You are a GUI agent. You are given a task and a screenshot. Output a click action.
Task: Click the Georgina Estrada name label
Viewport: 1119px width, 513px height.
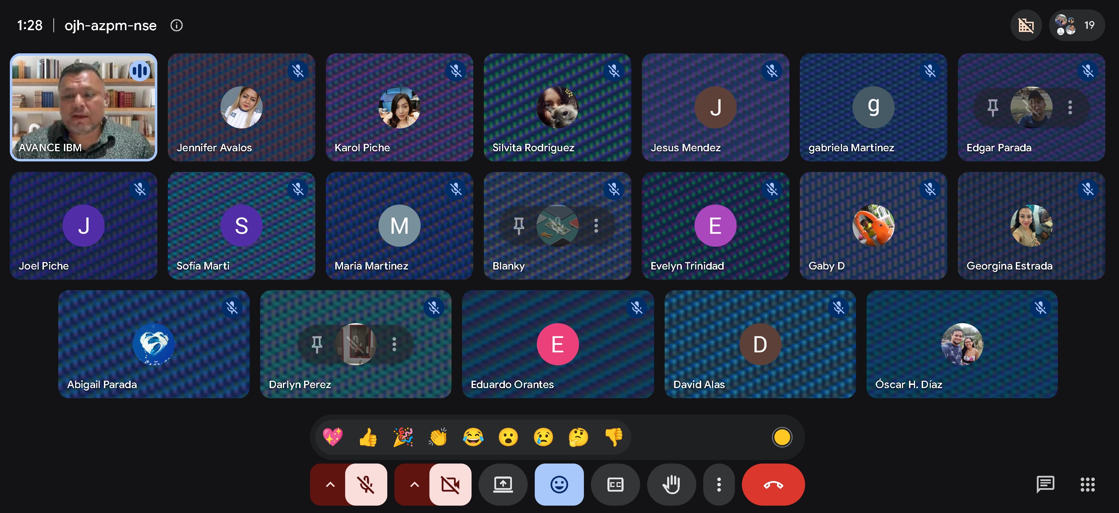point(1009,266)
